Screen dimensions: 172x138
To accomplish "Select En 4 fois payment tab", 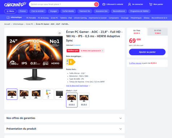I will (158, 32).
